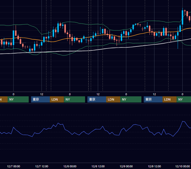Click the 12/9 00:00 date label
Screen dimensions: 191x169
(x=126, y=166)
